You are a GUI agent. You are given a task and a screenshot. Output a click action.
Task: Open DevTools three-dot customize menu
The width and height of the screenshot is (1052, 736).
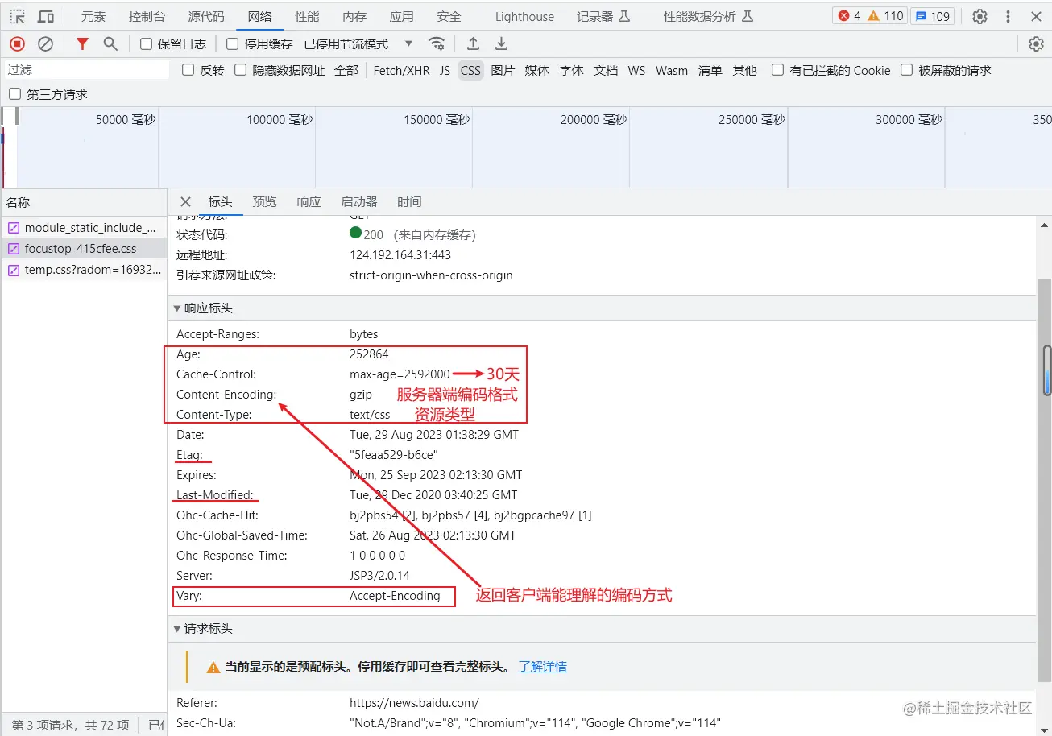pyautogui.click(x=1008, y=16)
